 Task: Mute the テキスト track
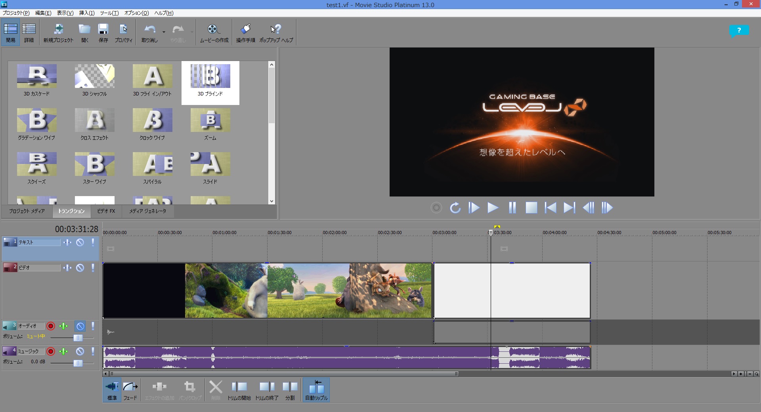(80, 242)
